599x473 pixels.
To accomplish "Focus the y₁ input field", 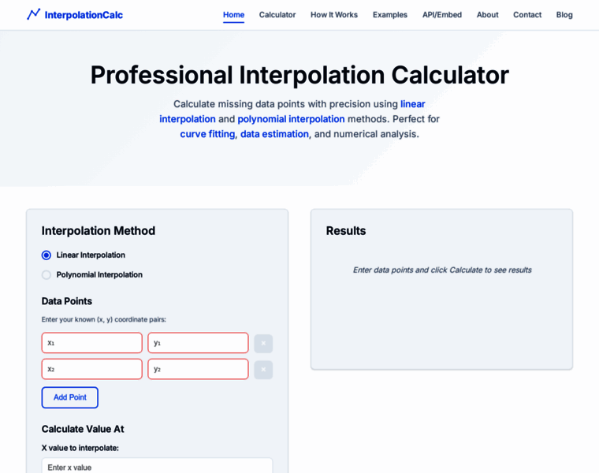I will [198, 343].
